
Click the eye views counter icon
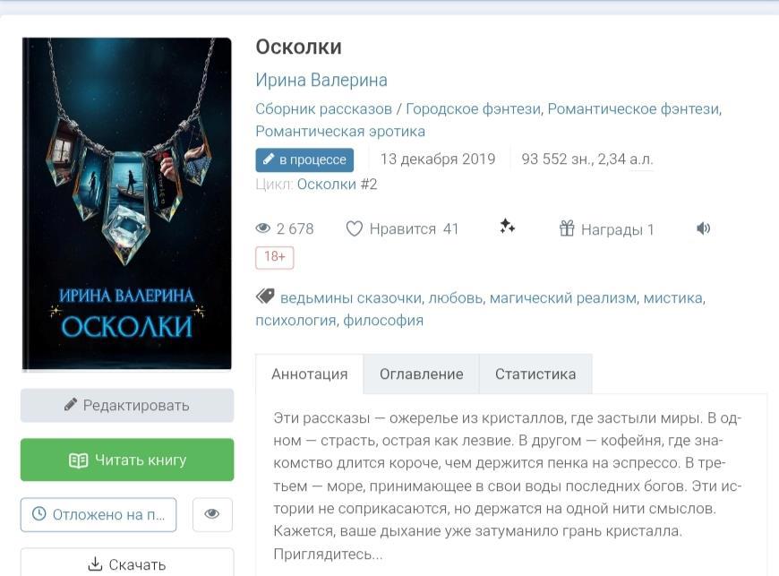click(x=263, y=228)
